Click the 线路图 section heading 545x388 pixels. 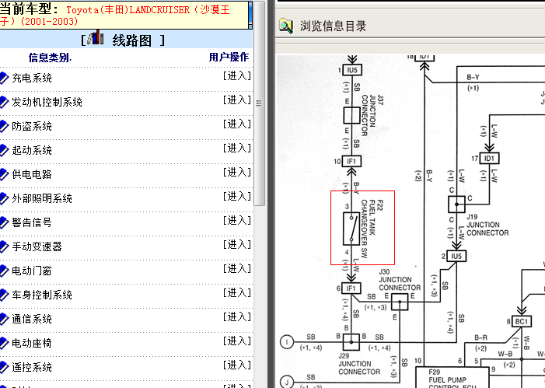click(131, 40)
